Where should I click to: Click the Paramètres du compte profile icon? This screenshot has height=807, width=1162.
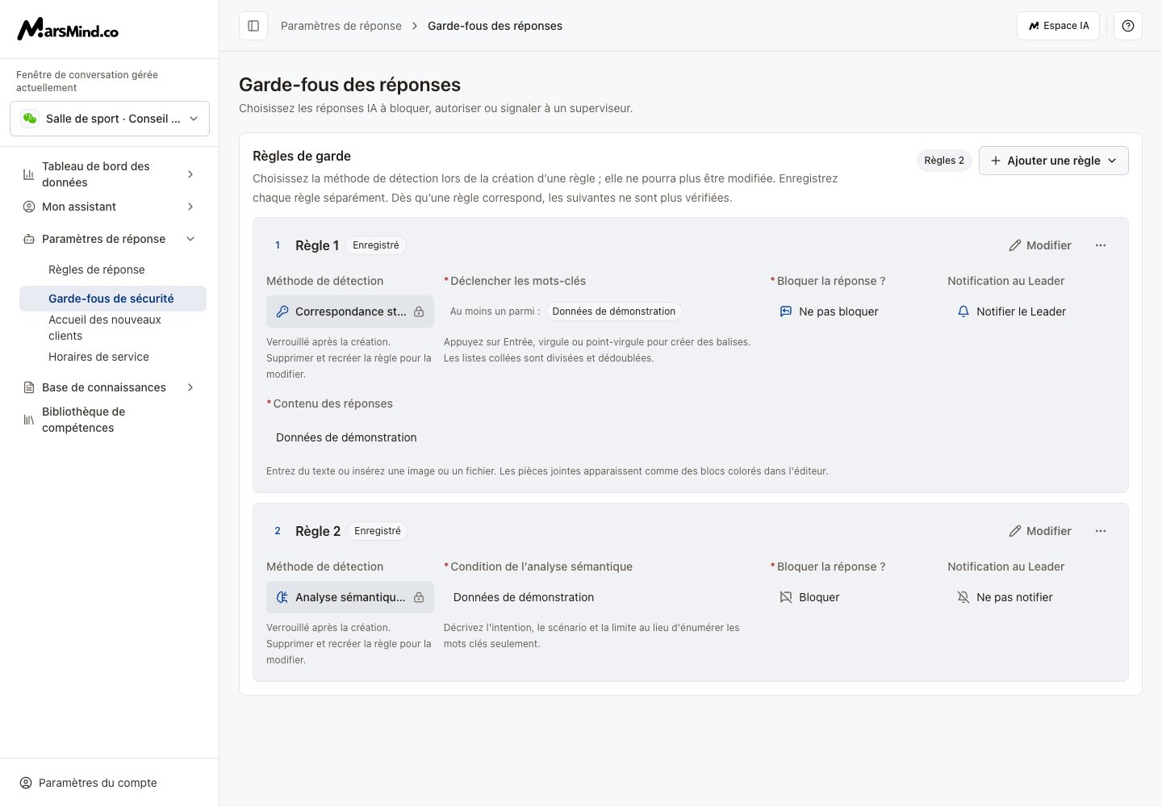[x=26, y=783]
